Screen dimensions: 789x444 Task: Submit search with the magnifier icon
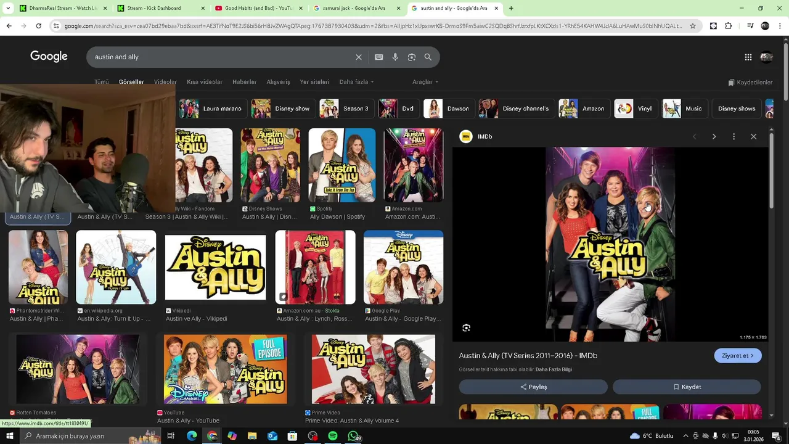(428, 57)
